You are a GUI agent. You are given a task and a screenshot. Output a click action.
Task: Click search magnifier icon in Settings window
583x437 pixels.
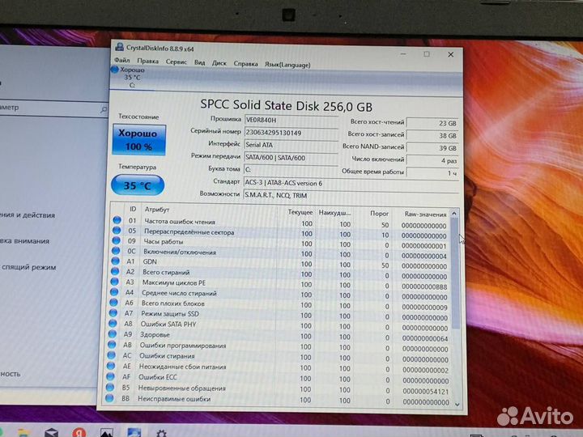[x=104, y=109]
